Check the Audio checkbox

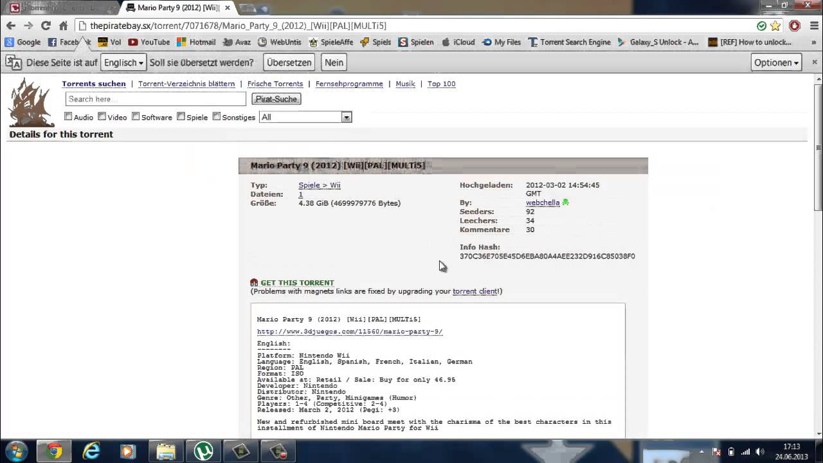(x=68, y=116)
